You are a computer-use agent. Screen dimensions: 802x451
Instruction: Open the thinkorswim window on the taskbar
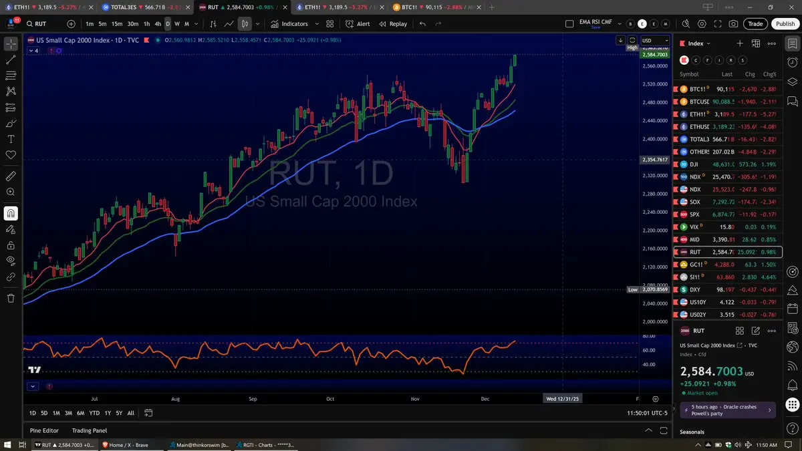click(x=199, y=444)
